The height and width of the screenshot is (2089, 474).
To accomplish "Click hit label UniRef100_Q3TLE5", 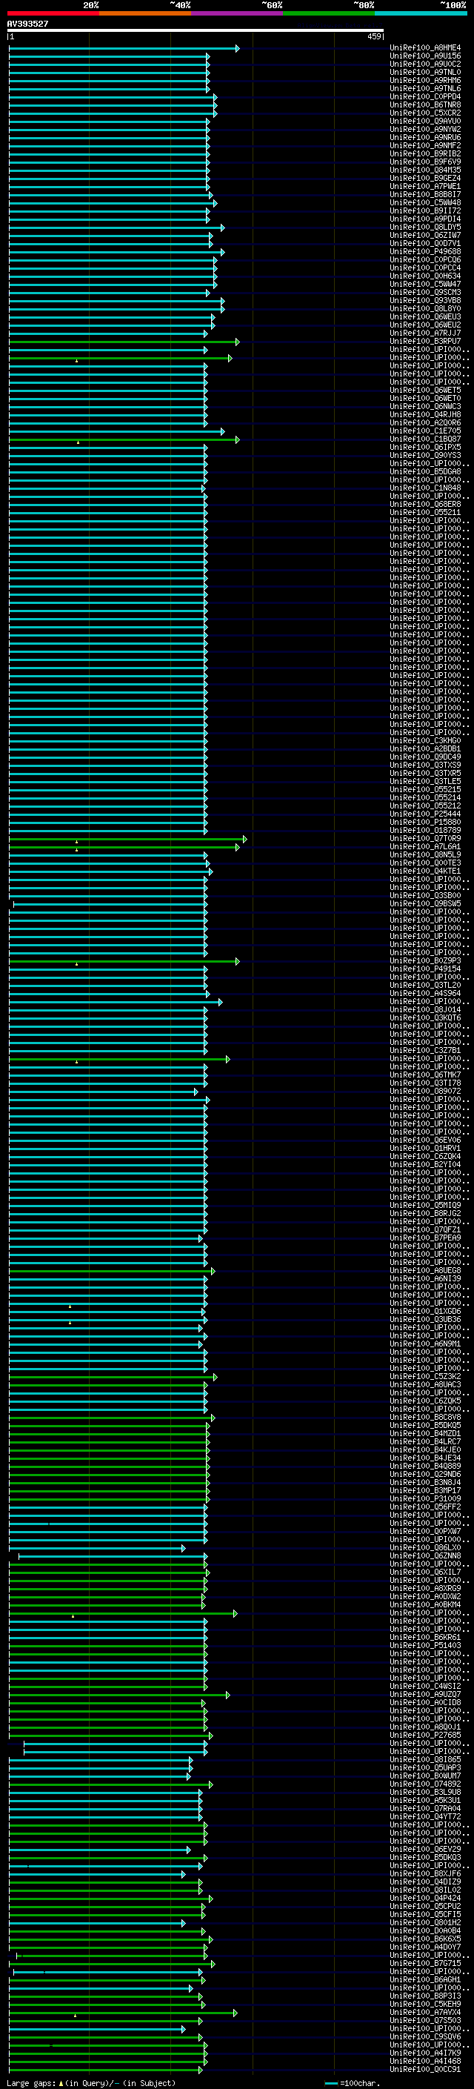I will tap(424, 781).
